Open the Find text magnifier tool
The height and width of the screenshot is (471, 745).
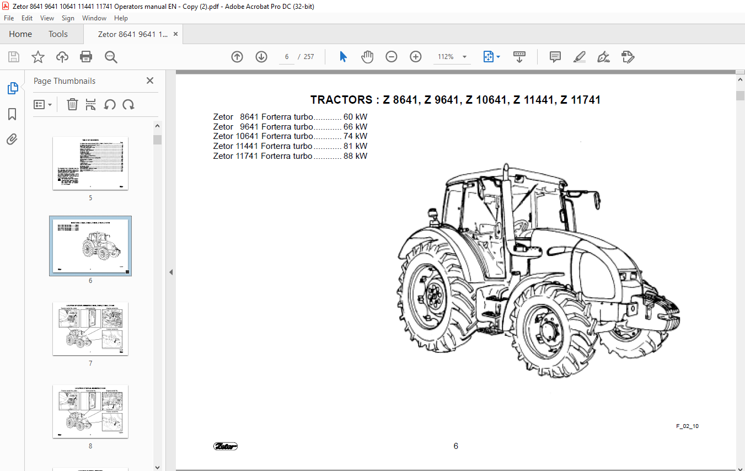coord(111,57)
